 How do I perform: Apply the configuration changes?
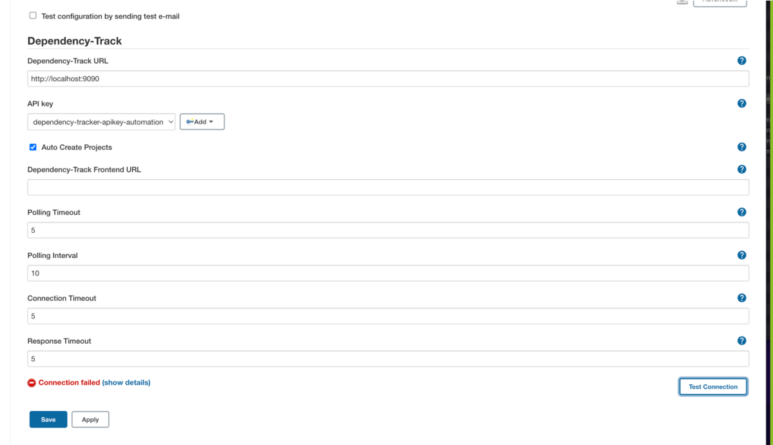90,419
